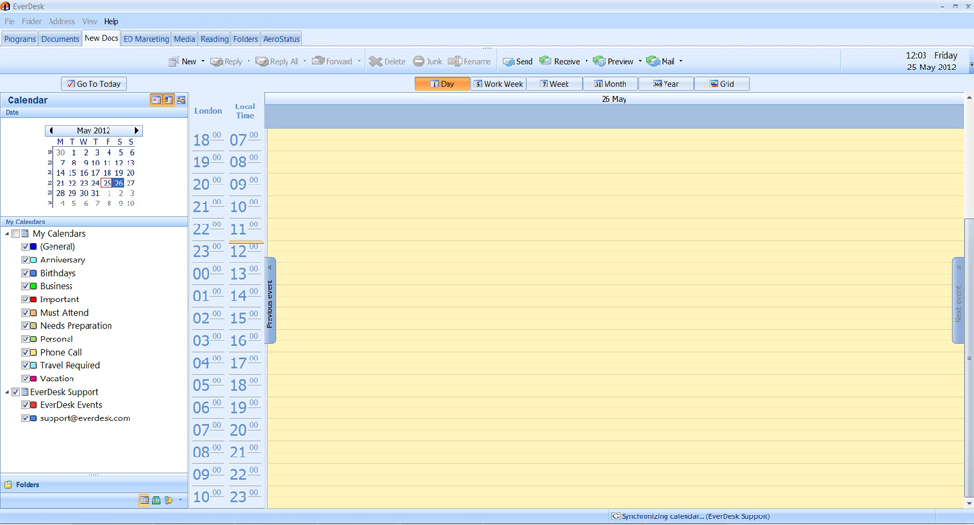This screenshot has height=525, width=974.
Task: Close the Previous event side tab
Action: pos(269,268)
